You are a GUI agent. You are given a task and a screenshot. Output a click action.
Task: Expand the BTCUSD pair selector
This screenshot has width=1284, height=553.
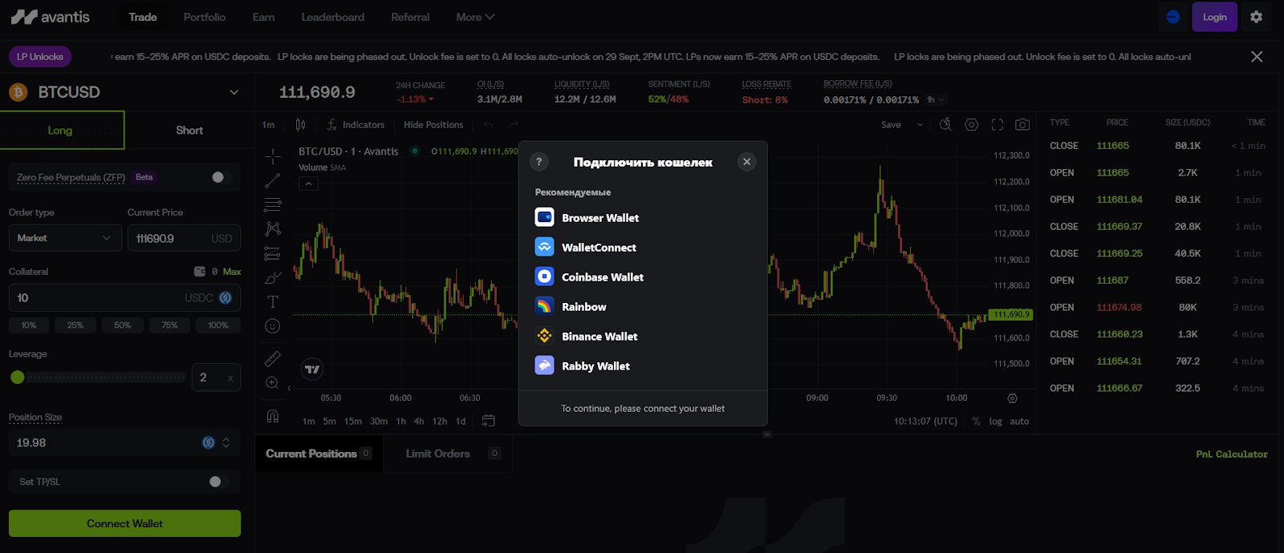(234, 92)
